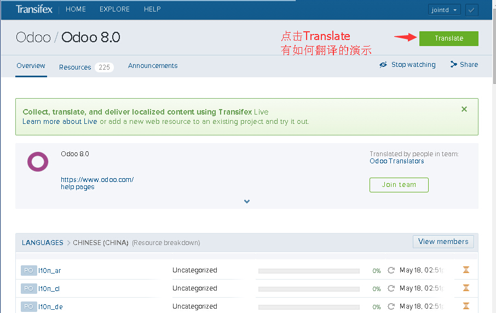Click the Share icon link
The image size is (496, 313).
pyautogui.click(x=464, y=65)
